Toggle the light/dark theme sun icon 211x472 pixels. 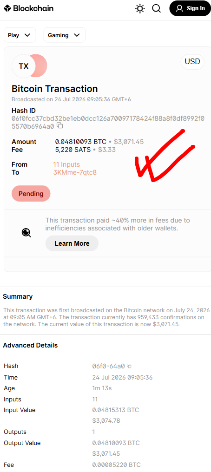pyautogui.click(x=140, y=8)
